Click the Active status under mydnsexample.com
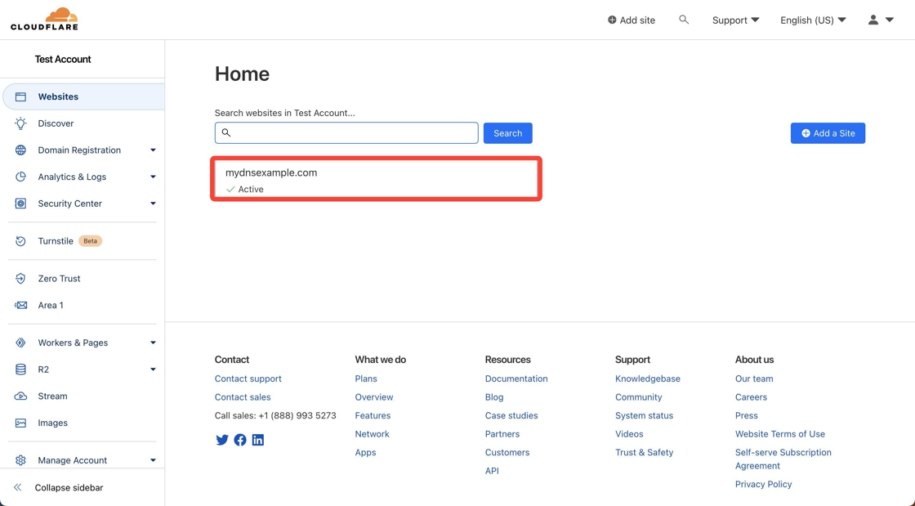 pos(245,189)
